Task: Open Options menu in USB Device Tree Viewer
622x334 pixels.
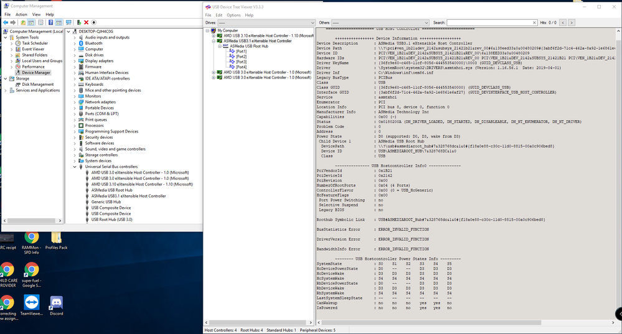Action: [x=233, y=15]
